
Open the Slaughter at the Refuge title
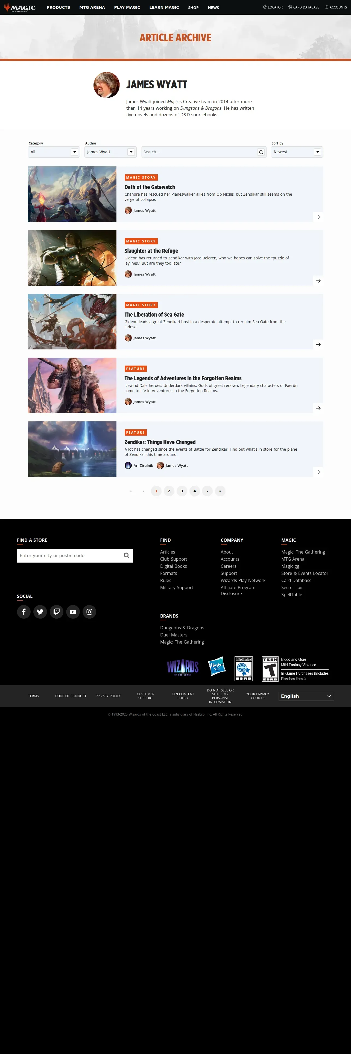tap(151, 251)
